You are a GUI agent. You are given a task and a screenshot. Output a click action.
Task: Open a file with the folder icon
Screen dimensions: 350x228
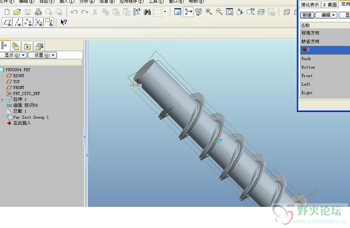coord(17,12)
